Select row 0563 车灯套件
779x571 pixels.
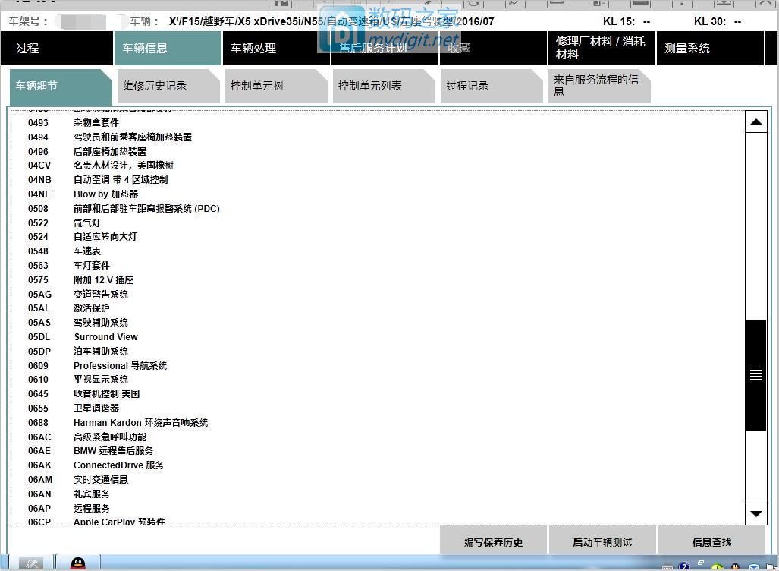tap(69, 266)
